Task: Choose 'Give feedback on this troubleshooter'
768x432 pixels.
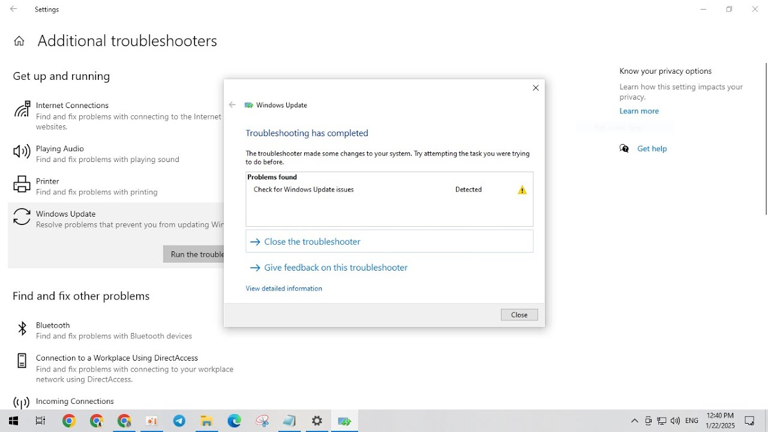Action: (329, 268)
